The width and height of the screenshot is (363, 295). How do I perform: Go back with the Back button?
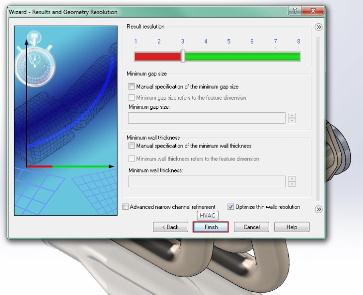click(x=170, y=227)
